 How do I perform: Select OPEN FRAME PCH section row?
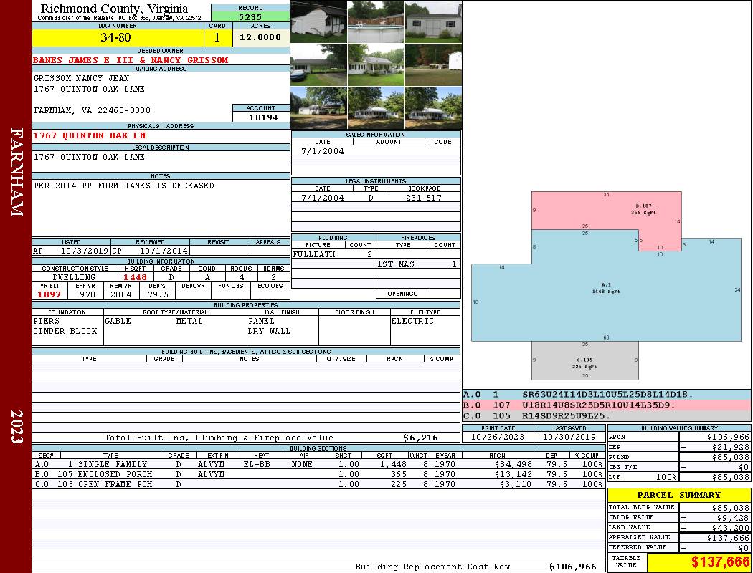pos(318,484)
